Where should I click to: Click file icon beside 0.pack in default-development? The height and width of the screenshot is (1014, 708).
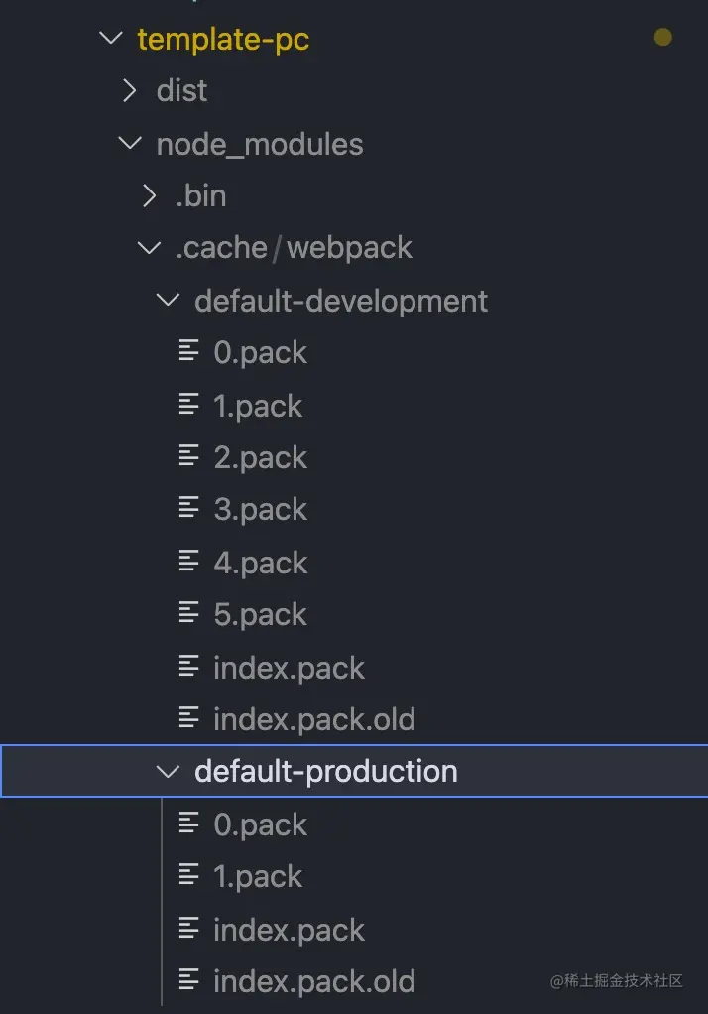188,351
